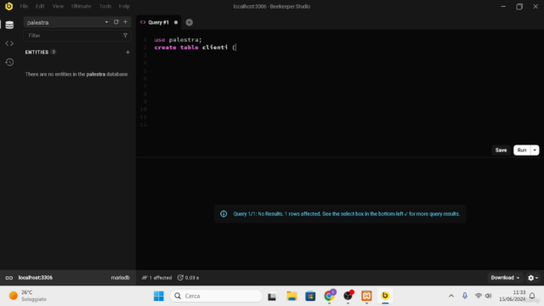Screen dimensions: 544x306
Task: Click the '1 affected' status text
Action: pyautogui.click(x=161, y=278)
